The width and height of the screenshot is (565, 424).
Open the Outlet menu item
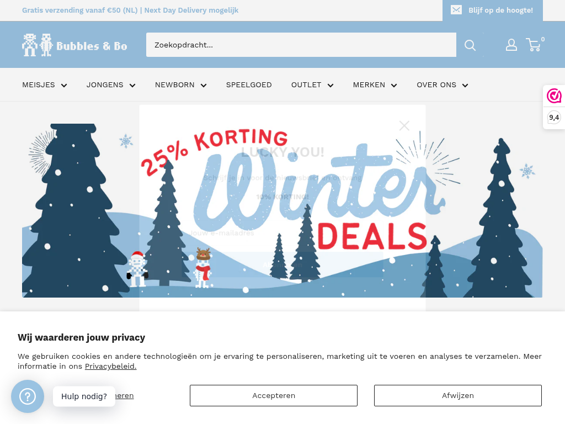[312, 85]
